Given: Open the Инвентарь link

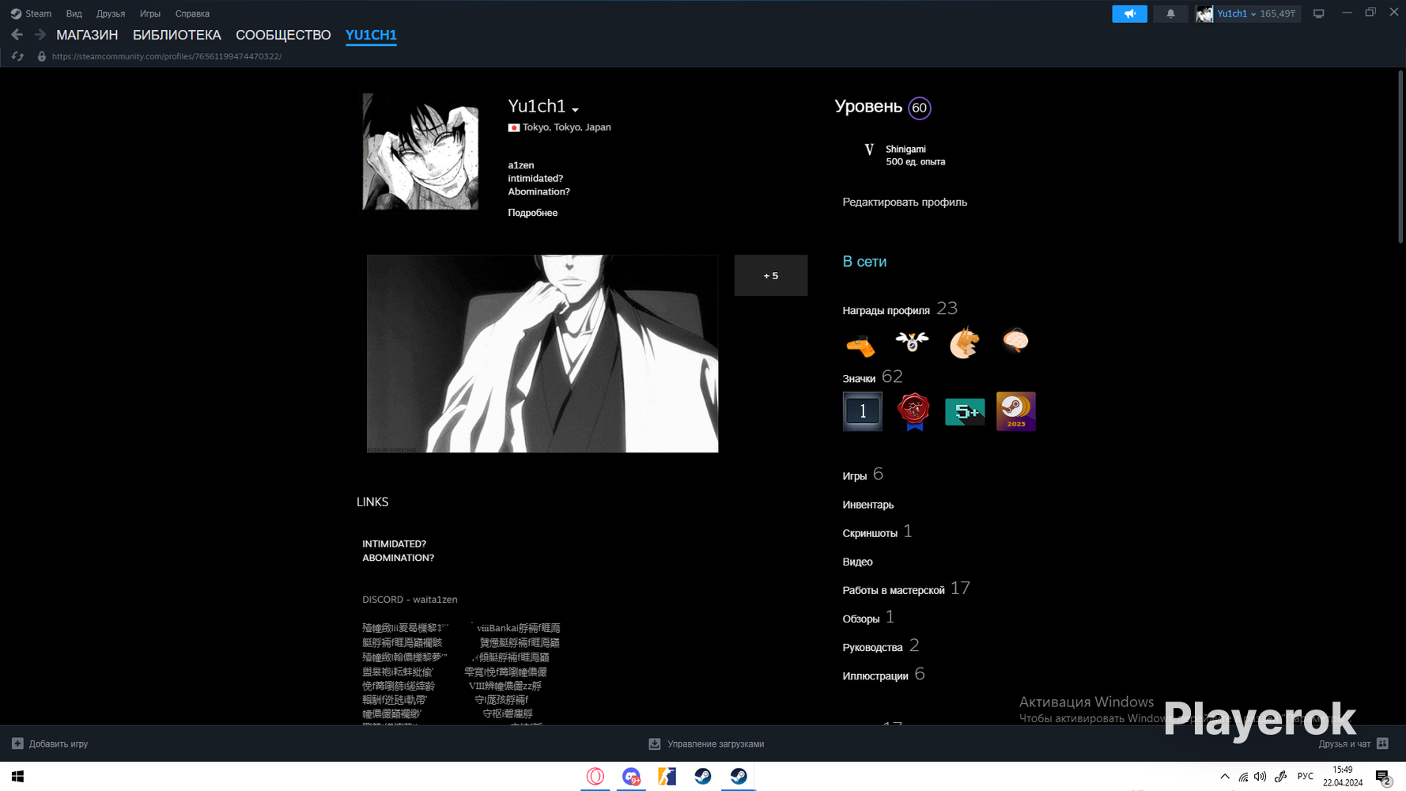Looking at the screenshot, I should point(868,505).
